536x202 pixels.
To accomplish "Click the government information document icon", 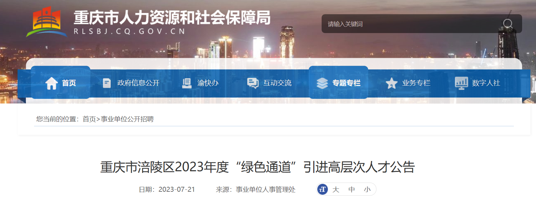I will click(107, 83).
